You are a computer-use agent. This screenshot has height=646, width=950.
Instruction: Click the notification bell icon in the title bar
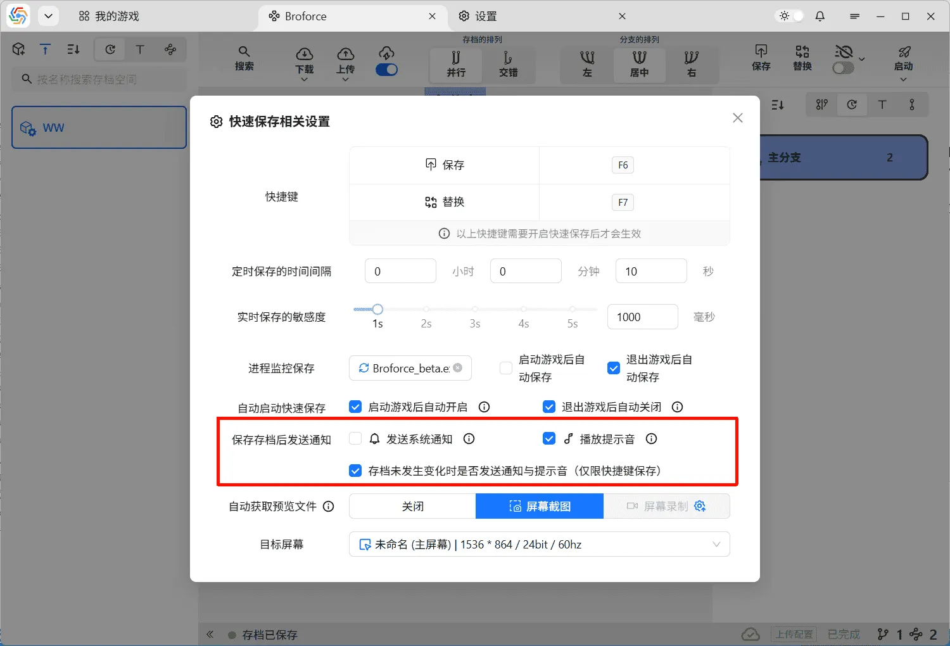click(x=820, y=16)
